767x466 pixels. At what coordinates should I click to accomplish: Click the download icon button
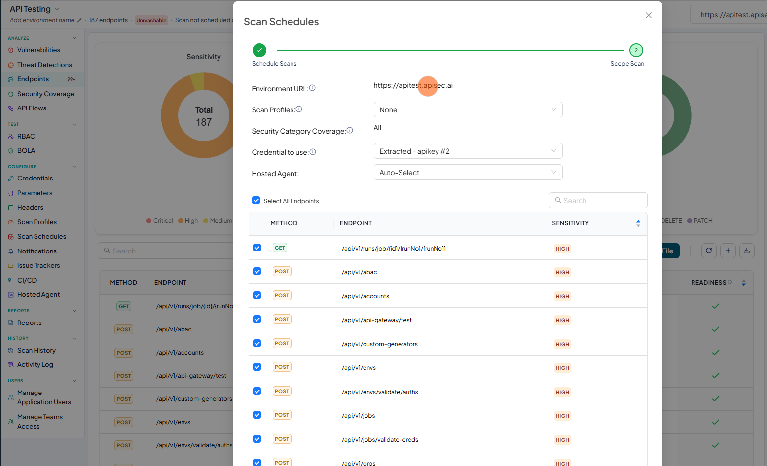(x=747, y=251)
